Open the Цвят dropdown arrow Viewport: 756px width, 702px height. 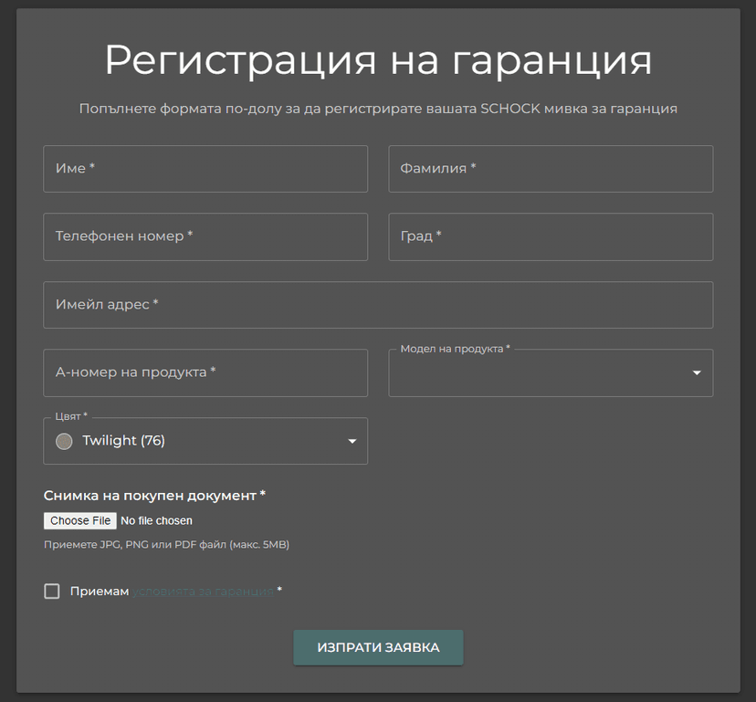tap(352, 441)
